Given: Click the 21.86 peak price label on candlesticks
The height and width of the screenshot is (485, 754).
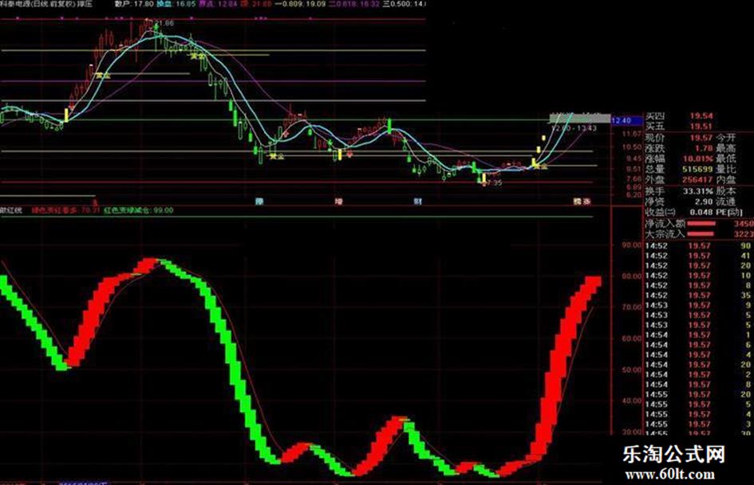Looking at the screenshot, I should tap(164, 22).
